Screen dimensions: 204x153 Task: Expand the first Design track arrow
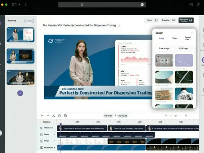tap(54, 134)
